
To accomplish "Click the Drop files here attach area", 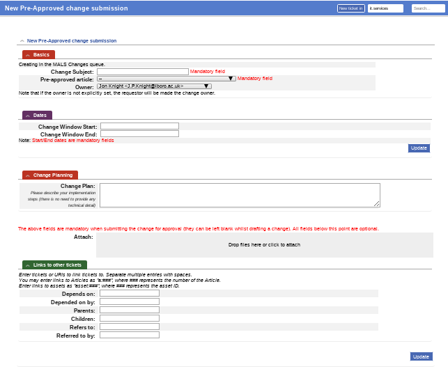I will [264, 245].
